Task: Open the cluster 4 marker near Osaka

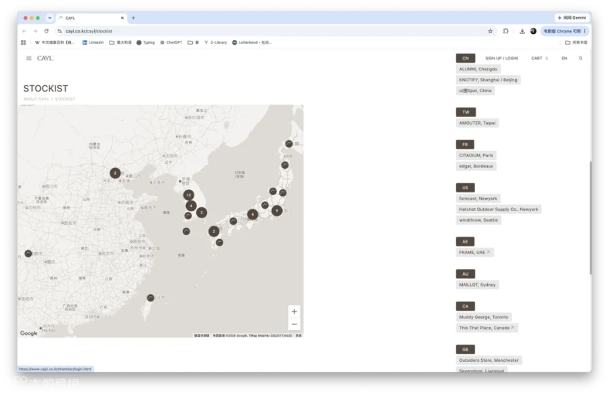Action: 252,214
